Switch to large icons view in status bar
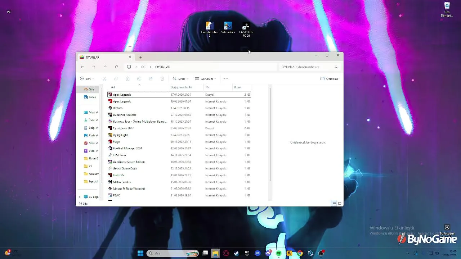461x259 pixels. [340, 204]
